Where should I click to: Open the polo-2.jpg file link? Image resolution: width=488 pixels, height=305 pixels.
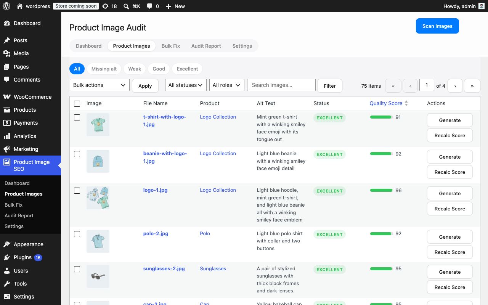(156, 233)
